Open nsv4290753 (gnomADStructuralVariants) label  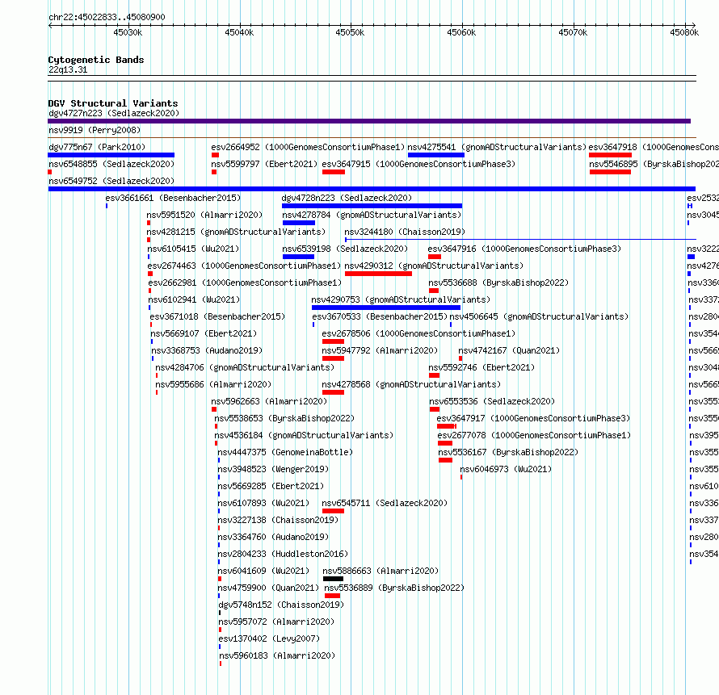click(401, 299)
